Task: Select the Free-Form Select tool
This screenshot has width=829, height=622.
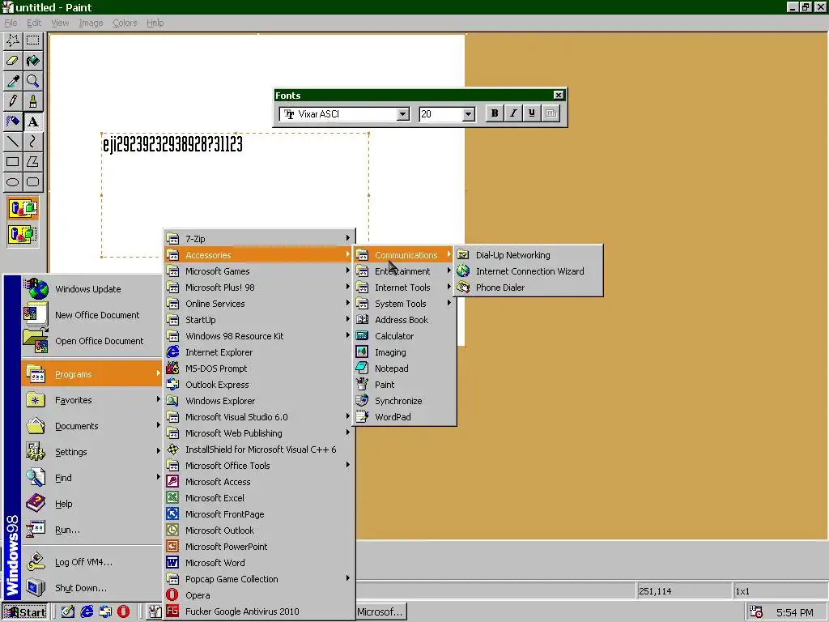Action: [13, 40]
